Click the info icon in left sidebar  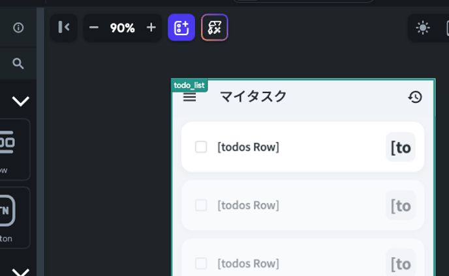18,27
